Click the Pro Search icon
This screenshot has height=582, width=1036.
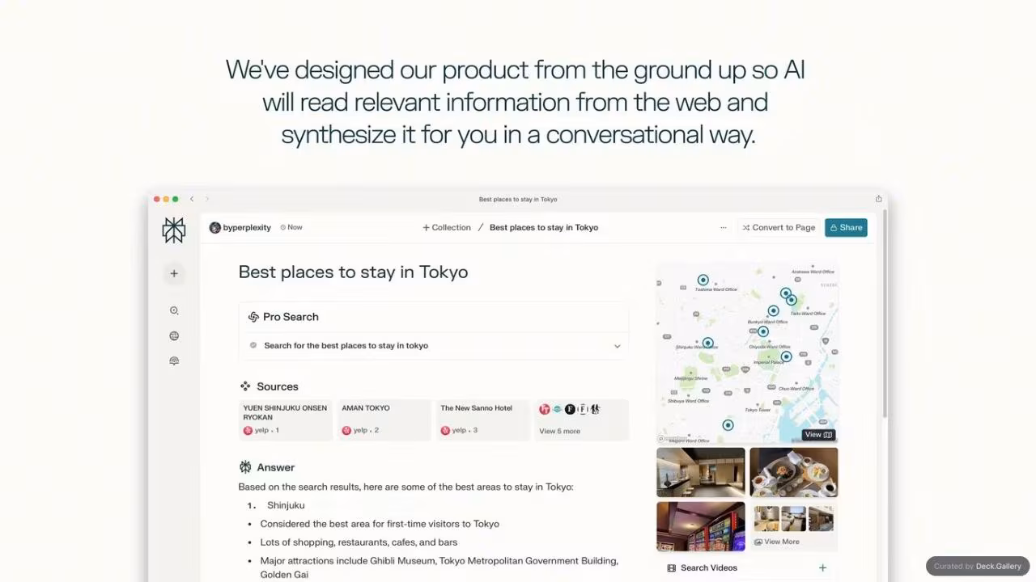tap(253, 317)
